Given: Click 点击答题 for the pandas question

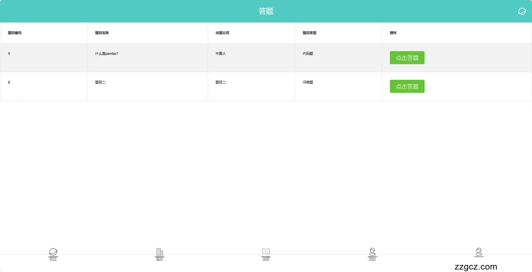Looking at the screenshot, I should tap(407, 58).
